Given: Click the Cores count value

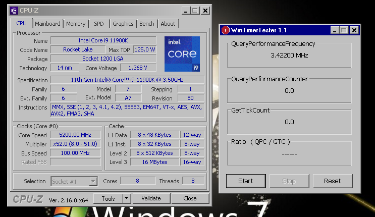Looking at the screenshot, I should pos(137,181).
